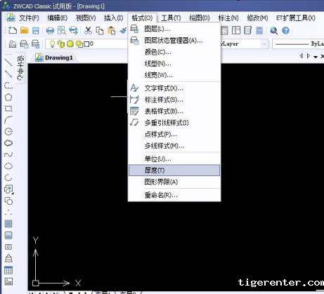Click the Copy icon
Image resolution: width=324 pixels, height=294 pixels.
tap(100, 31)
